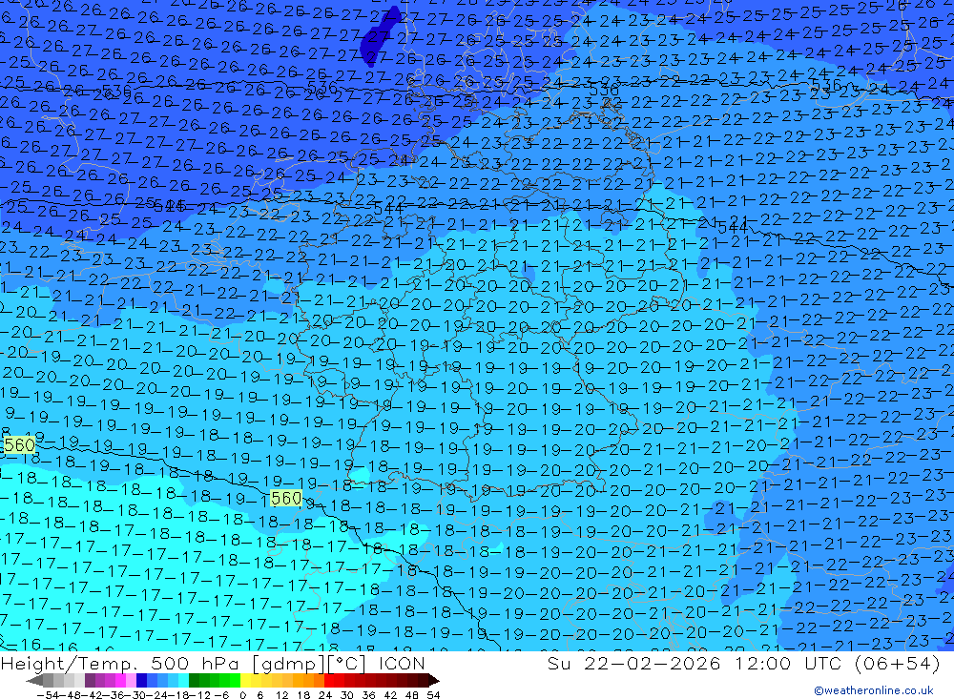
Task: Open the weatheronline.co.uk copyright link
Action: coord(874,690)
